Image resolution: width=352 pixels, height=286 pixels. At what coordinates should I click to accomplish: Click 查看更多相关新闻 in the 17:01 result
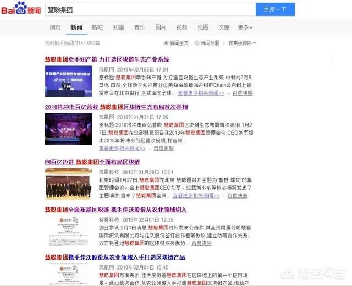201,93
